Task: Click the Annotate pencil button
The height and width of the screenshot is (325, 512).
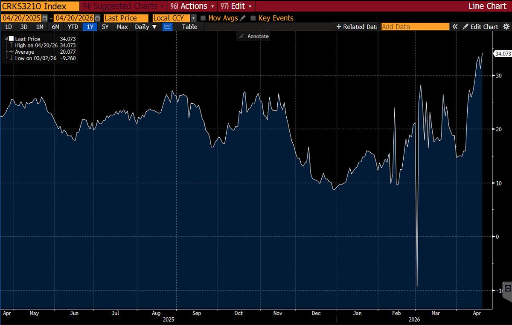Action: 253,36
